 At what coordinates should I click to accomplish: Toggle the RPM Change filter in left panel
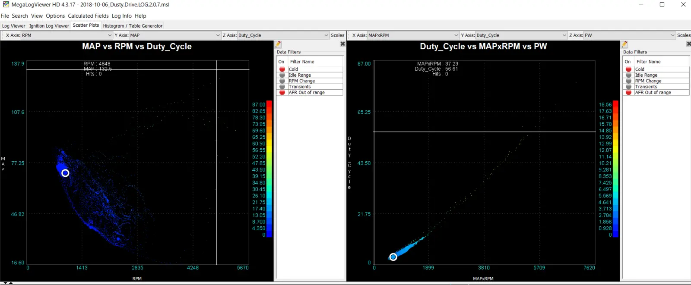pyautogui.click(x=282, y=81)
